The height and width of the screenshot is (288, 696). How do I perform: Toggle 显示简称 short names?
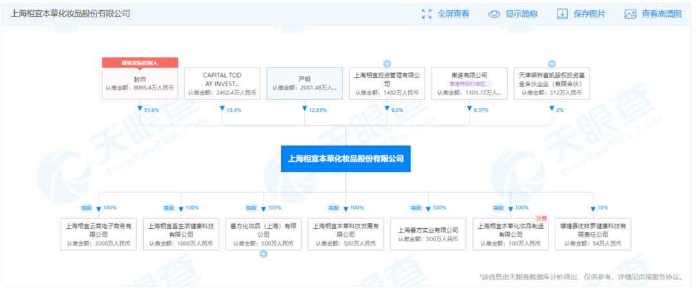point(521,14)
